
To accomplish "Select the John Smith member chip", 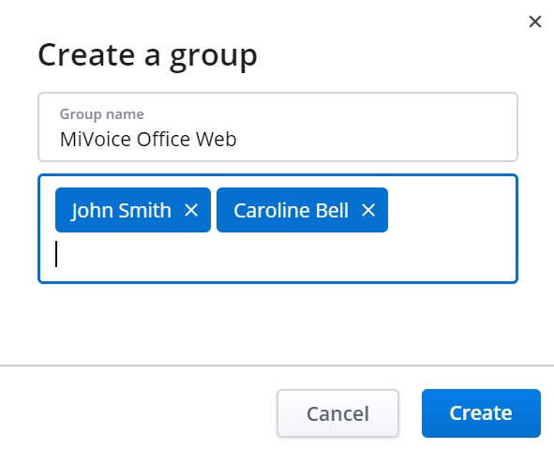I will 133,210.
